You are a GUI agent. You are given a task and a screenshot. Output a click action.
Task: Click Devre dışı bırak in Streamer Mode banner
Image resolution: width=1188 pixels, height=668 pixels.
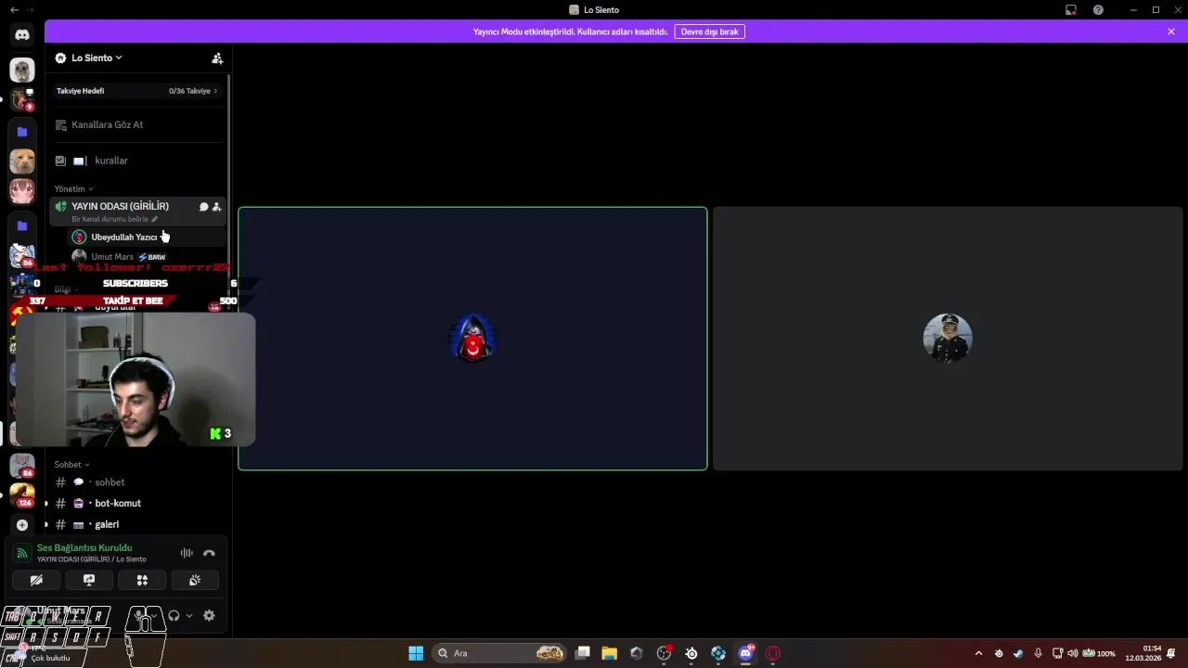pyautogui.click(x=709, y=32)
